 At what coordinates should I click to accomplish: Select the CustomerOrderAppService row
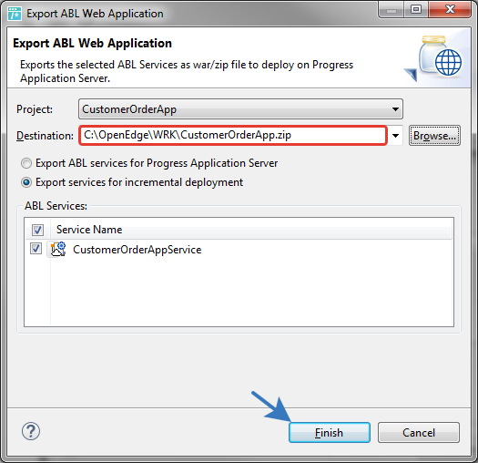pyautogui.click(x=239, y=250)
